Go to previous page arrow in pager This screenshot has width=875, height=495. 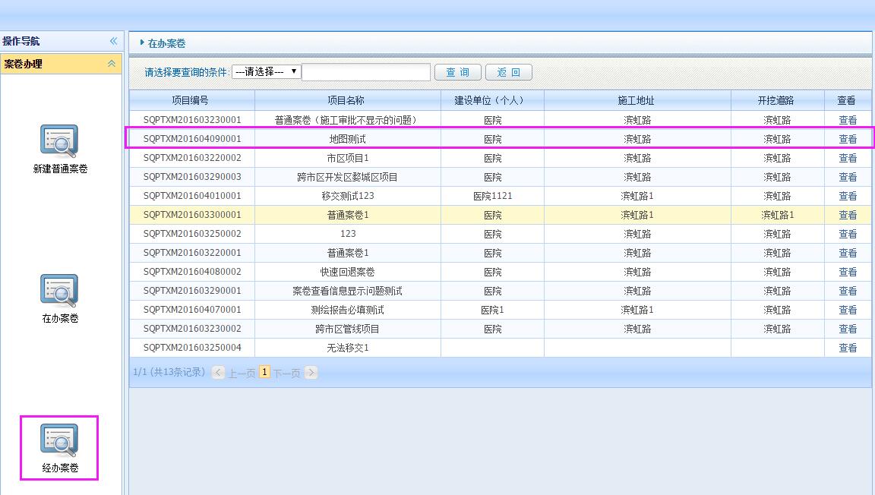(x=218, y=372)
